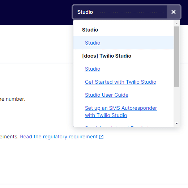Click the "Studio" group heading in results
The width and height of the screenshot is (188, 188).
point(90,30)
